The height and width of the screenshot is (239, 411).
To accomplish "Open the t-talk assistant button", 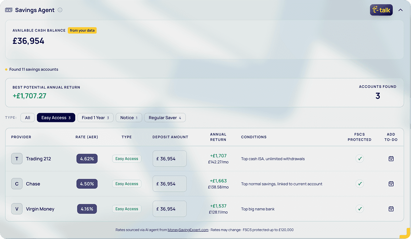I will (x=381, y=10).
